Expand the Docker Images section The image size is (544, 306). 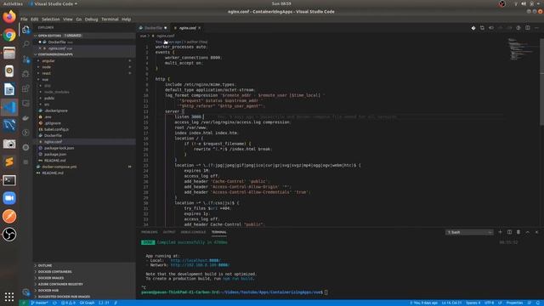pos(85,278)
